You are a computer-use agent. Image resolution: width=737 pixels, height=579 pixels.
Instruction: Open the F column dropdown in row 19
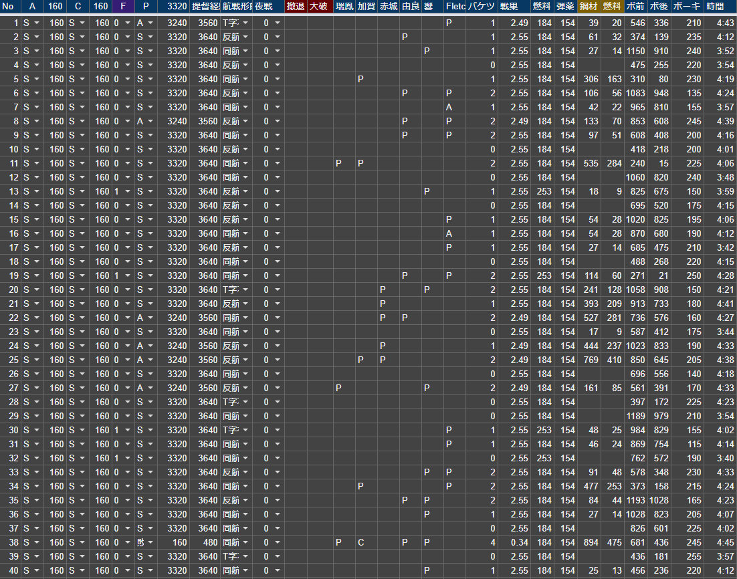tap(128, 276)
